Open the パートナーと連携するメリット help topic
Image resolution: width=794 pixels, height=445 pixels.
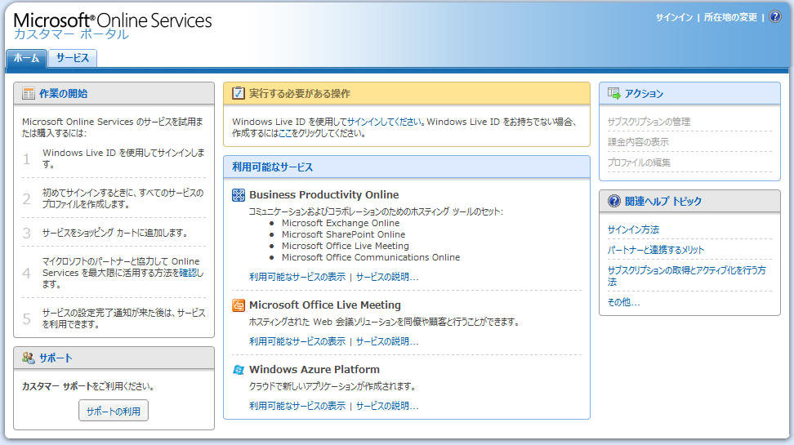[656, 250]
